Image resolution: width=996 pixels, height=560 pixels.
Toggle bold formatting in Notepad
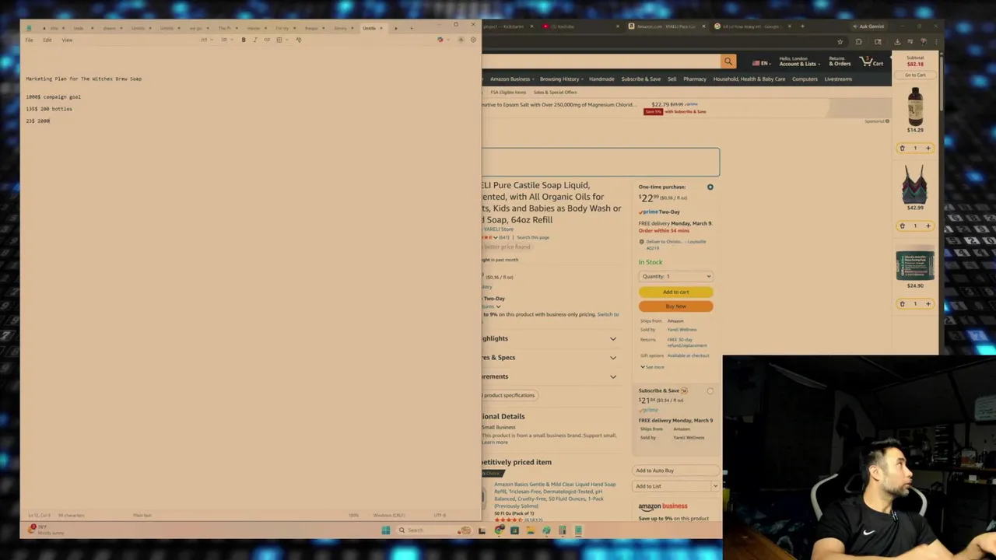[244, 40]
